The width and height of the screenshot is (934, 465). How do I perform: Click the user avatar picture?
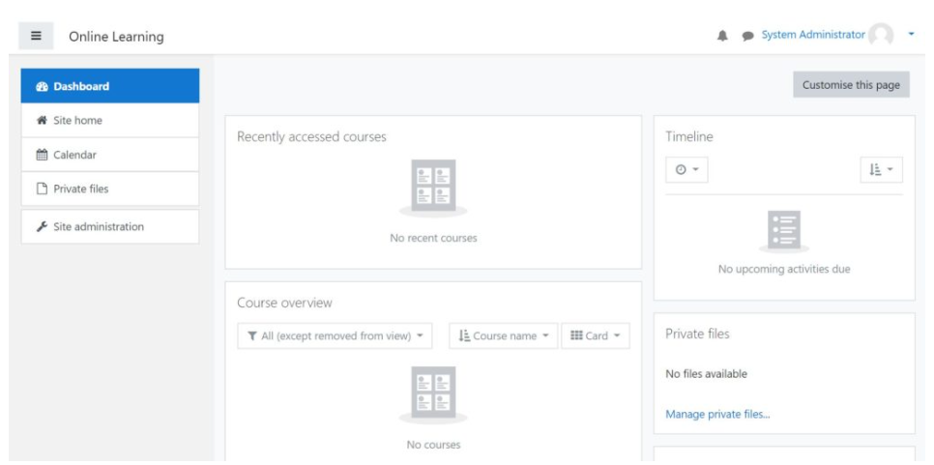click(881, 35)
